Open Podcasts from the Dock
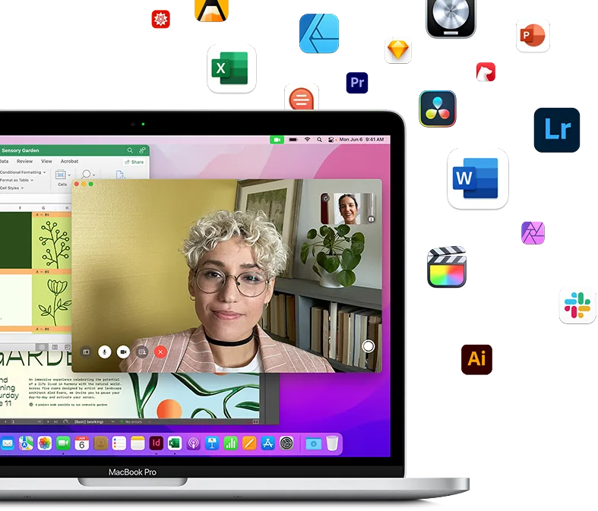The height and width of the screenshot is (511, 598). [193, 443]
